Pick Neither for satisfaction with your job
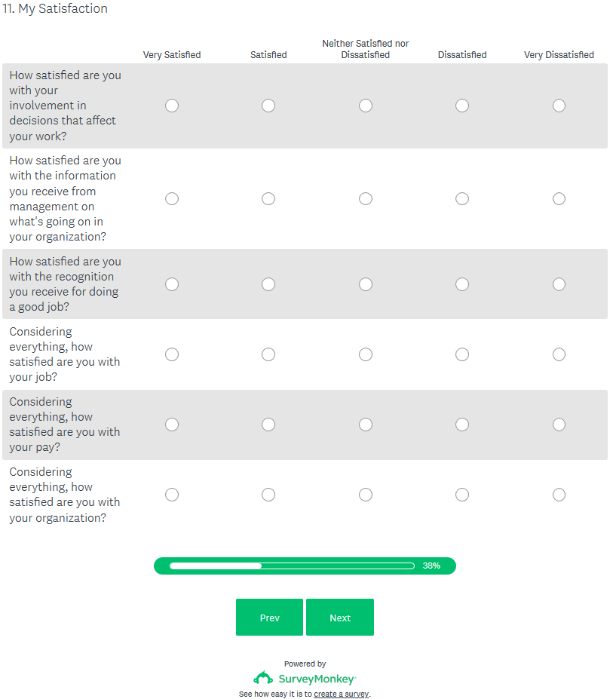The width and height of the screenshot is (616, 699). click(x=366, y=354)
